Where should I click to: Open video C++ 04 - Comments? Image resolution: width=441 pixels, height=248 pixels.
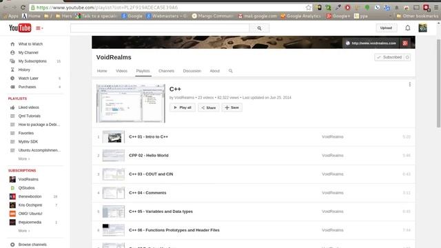click(x=147, y=193)
